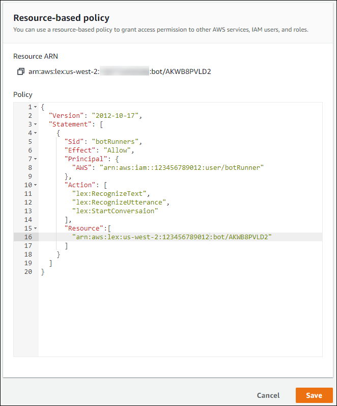Fold the Action array on line 10
This screenshot has height=406, width=337.
tap(35, 185)
